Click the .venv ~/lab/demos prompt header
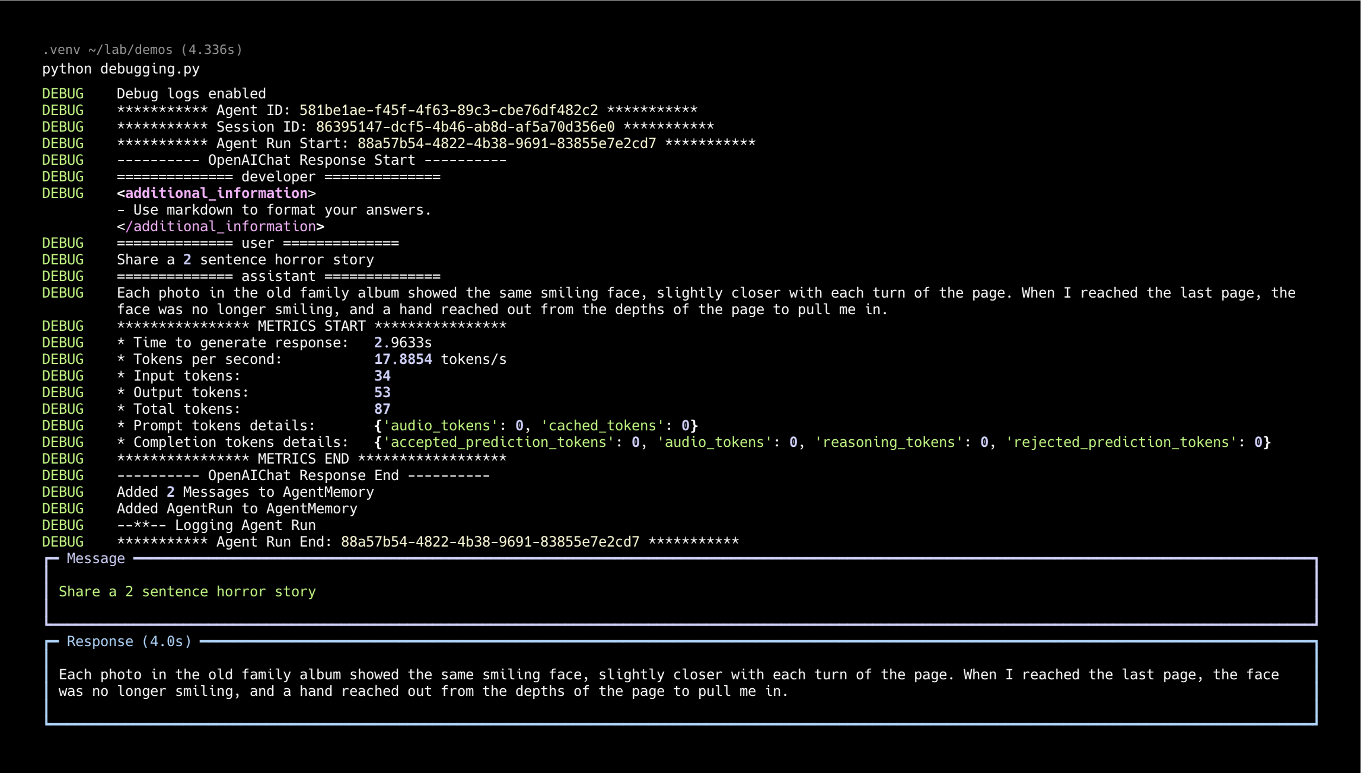Screen dimensions: 1361x773 142,50
